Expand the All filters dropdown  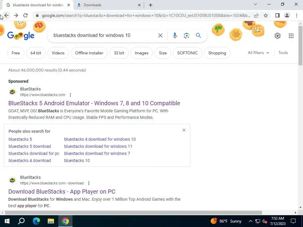[258, 53]
